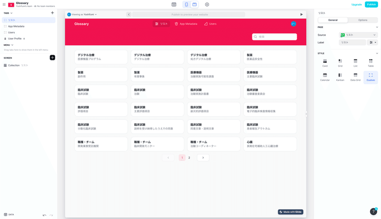Image resolution: width=381 pixels, height=219 pixels.
Task: Open the help question mark bubble
Action: pos(373,212)
